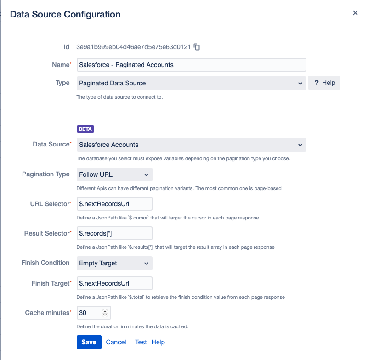This screenshot has width=368, height=360.
Task: Open Help next to the Type dropdown
Action: tap(324, 83)
